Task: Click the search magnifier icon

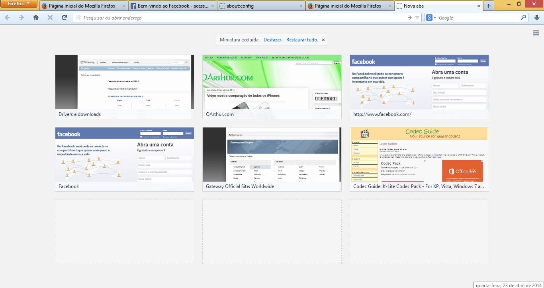Action: (524, 18)
